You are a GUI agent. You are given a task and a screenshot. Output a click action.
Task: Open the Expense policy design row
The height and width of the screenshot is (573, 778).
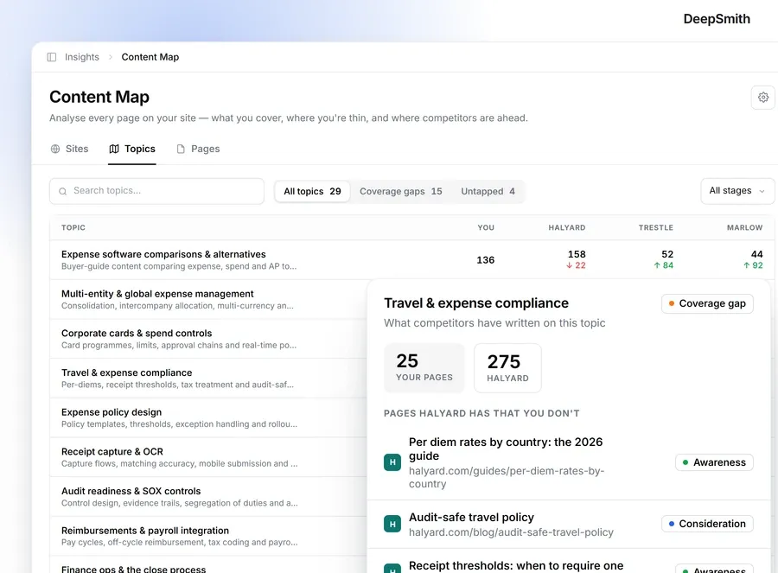pos(208,417)
